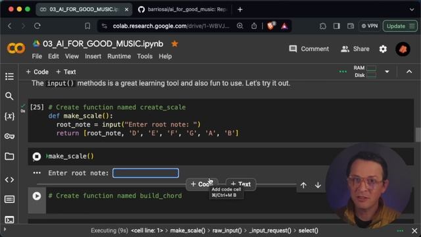421x237 pixels.
Task: Open the output options three-dot menu
Action: [x=37, y=172]
